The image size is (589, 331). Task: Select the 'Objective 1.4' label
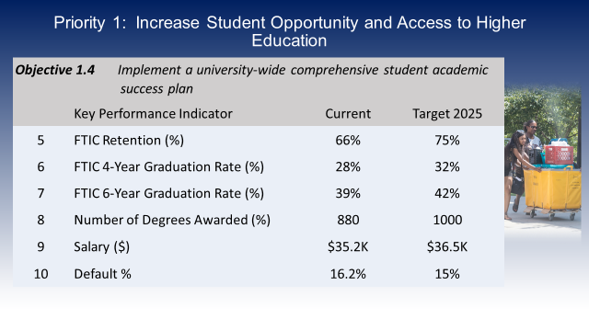tap(55, 70)
